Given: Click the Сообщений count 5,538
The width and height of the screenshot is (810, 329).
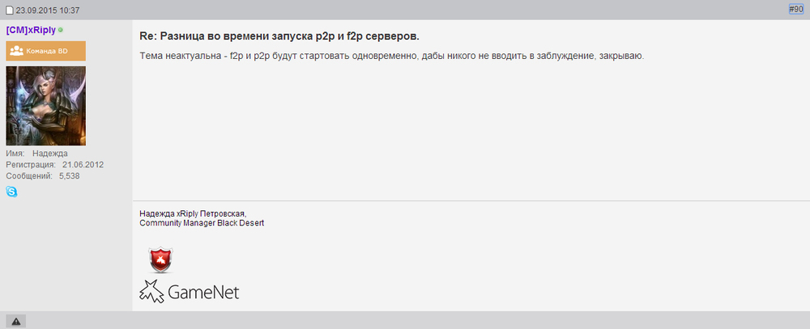Looking at the screenshot, I should pyautogui.click(x=69, y=175).
